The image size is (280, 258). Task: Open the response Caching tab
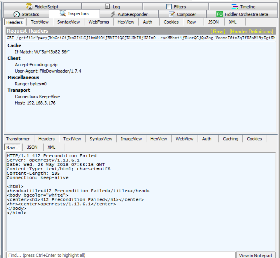tap(230, 139)
